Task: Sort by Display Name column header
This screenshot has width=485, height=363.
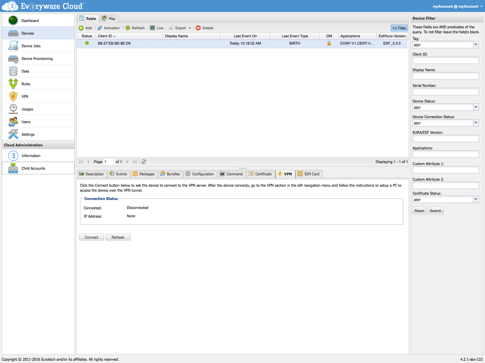Action: tap(191, 36)
